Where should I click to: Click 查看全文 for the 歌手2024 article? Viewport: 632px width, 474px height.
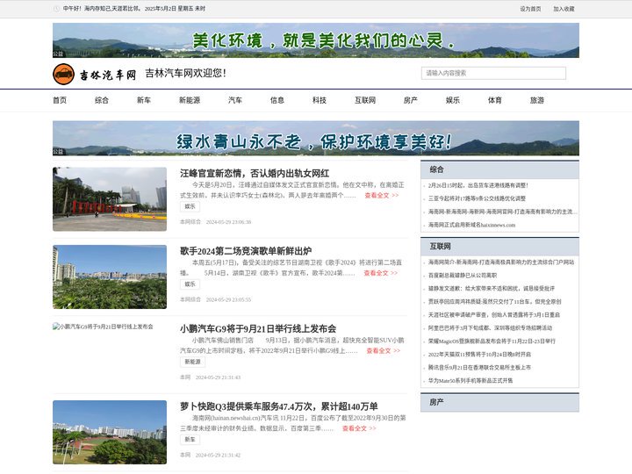381,273
